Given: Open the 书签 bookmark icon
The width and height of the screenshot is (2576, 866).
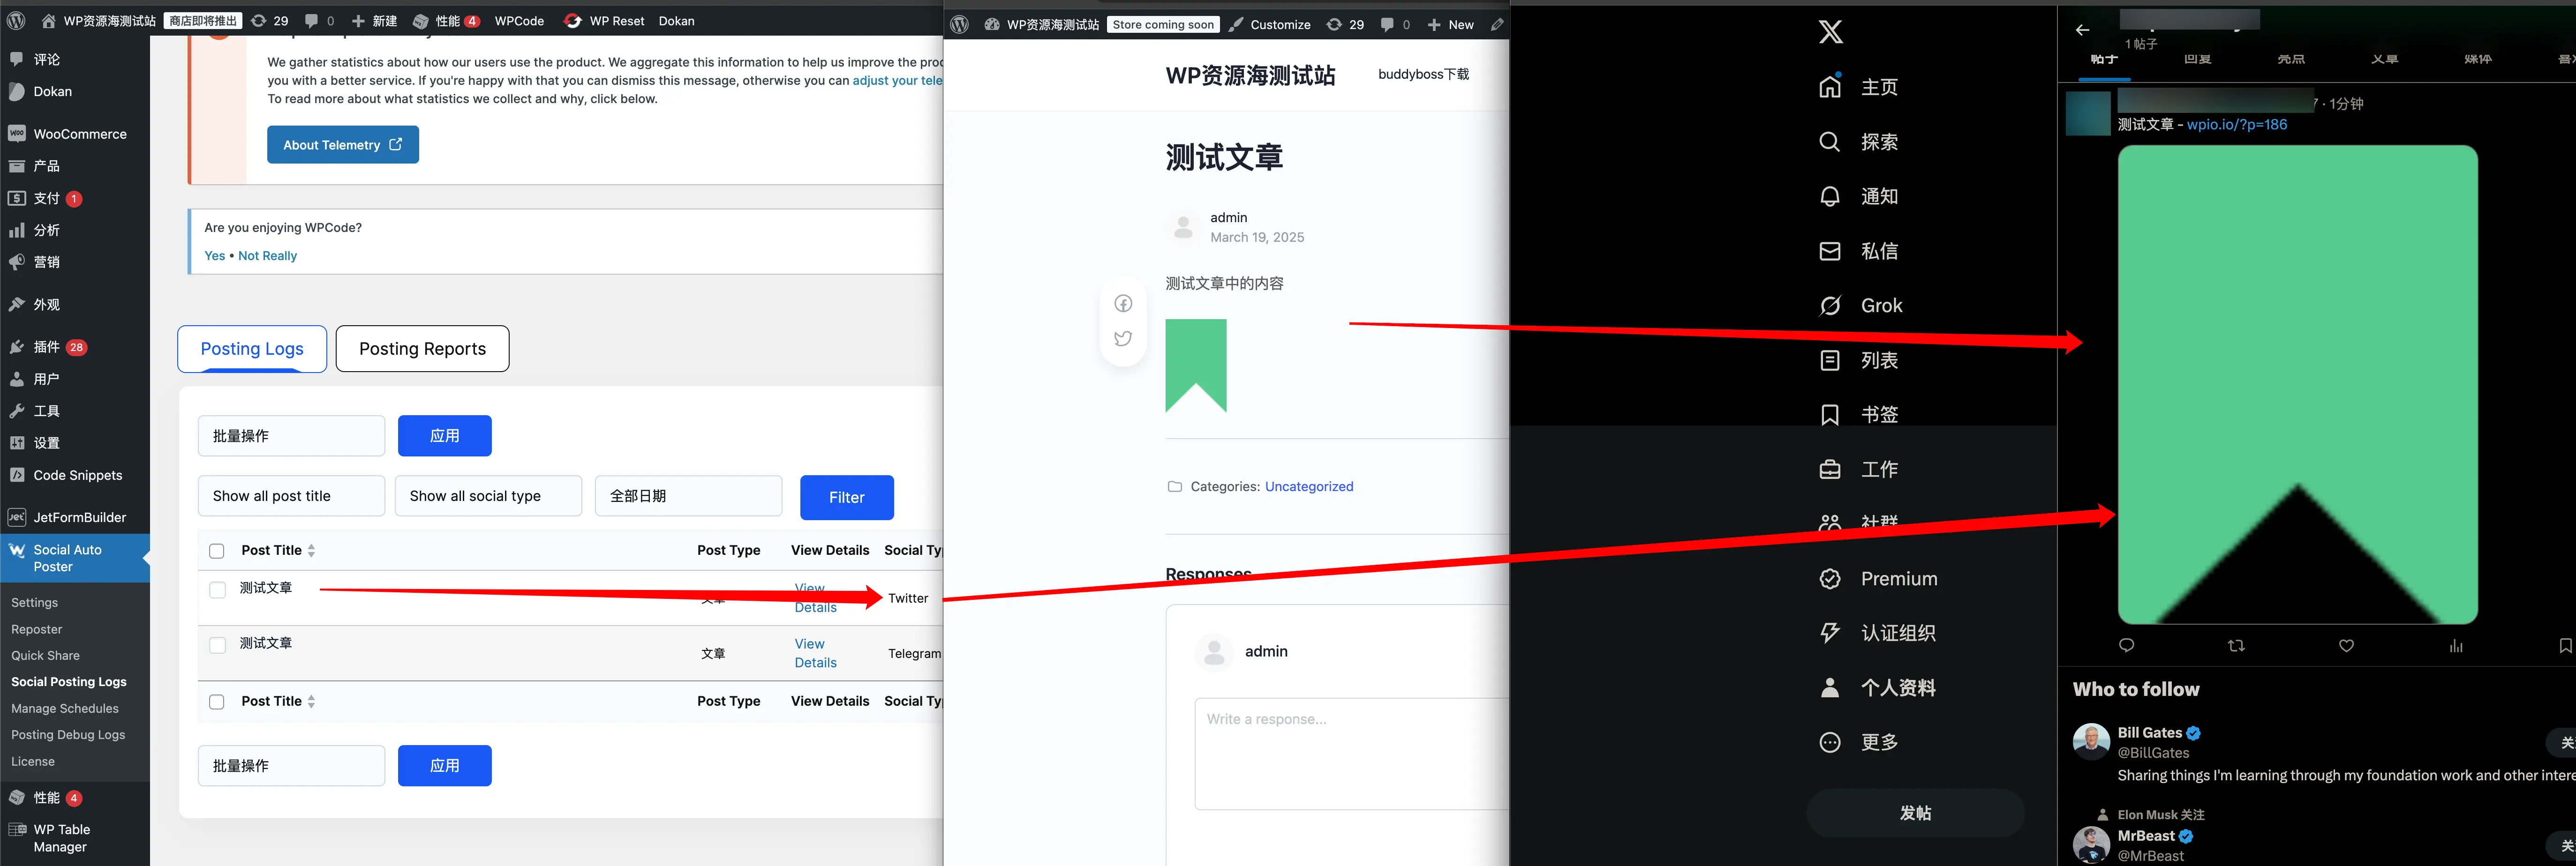Looking at the screenshot, I should [1829, 415].
